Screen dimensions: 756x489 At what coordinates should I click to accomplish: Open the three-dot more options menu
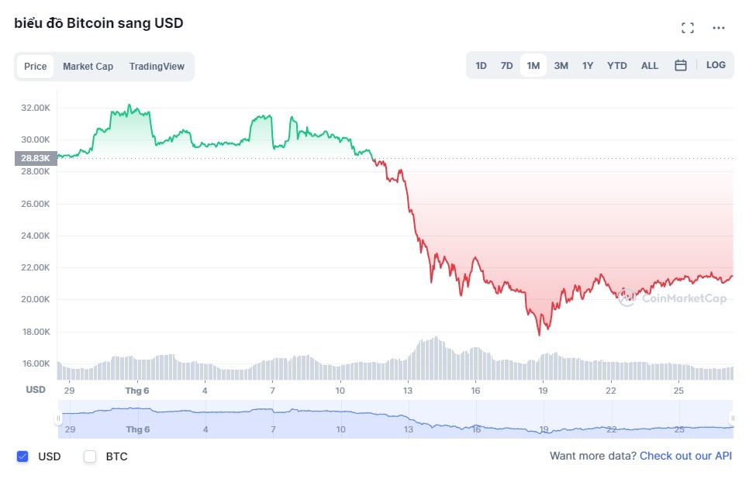coord(719,28)
